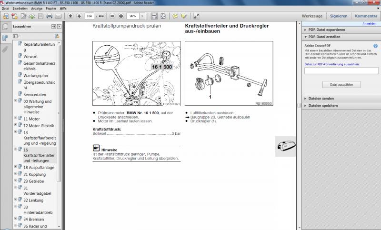The image size is (381, 230).
Task: Zoom in with the plus button
Action: (121, 16)
